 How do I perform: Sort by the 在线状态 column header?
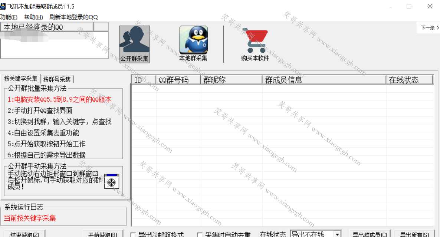410,80
